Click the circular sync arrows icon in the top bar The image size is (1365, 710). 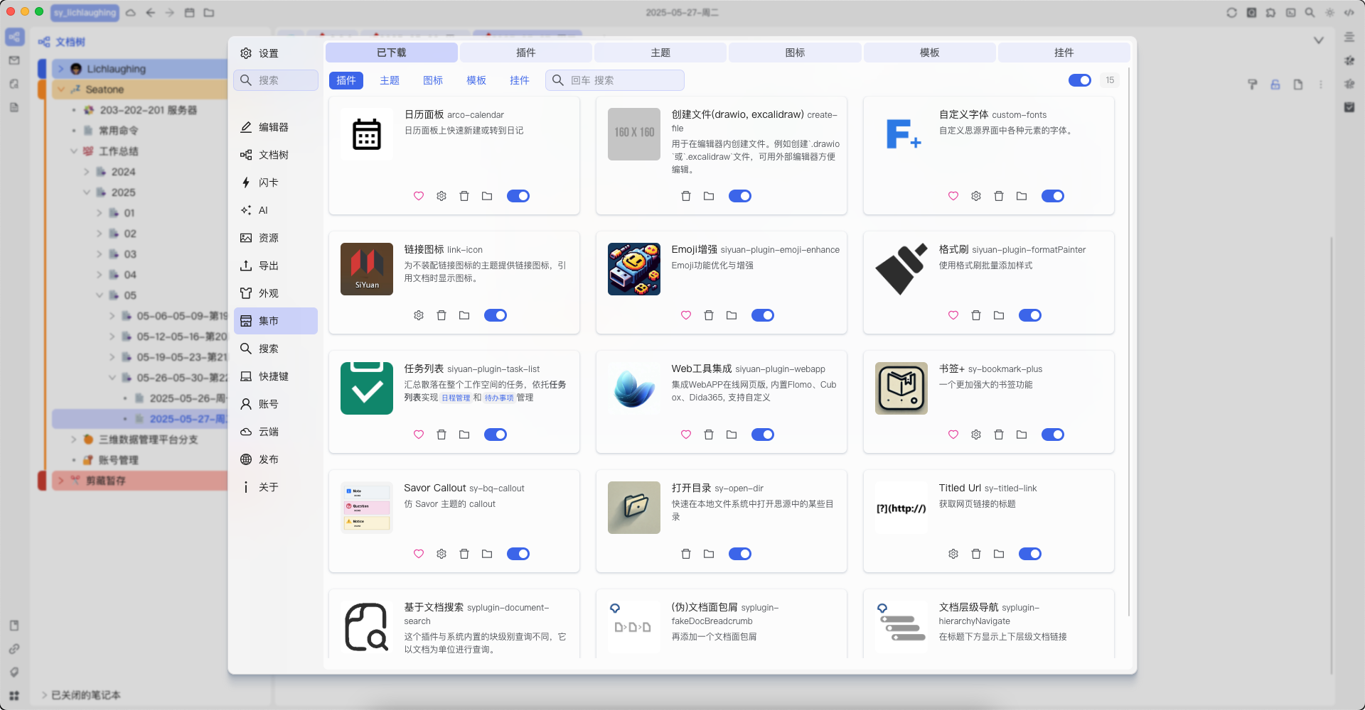pyautogui.click(x=1232, y=13)
